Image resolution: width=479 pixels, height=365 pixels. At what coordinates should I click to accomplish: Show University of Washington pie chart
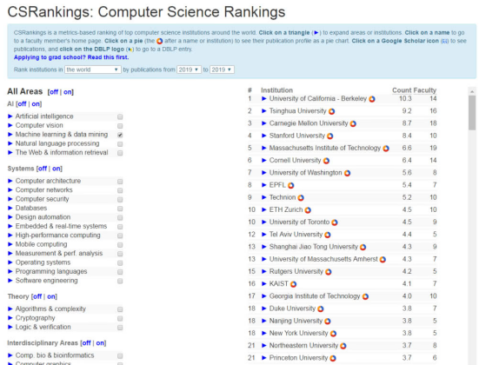click(x=347, y=173)
